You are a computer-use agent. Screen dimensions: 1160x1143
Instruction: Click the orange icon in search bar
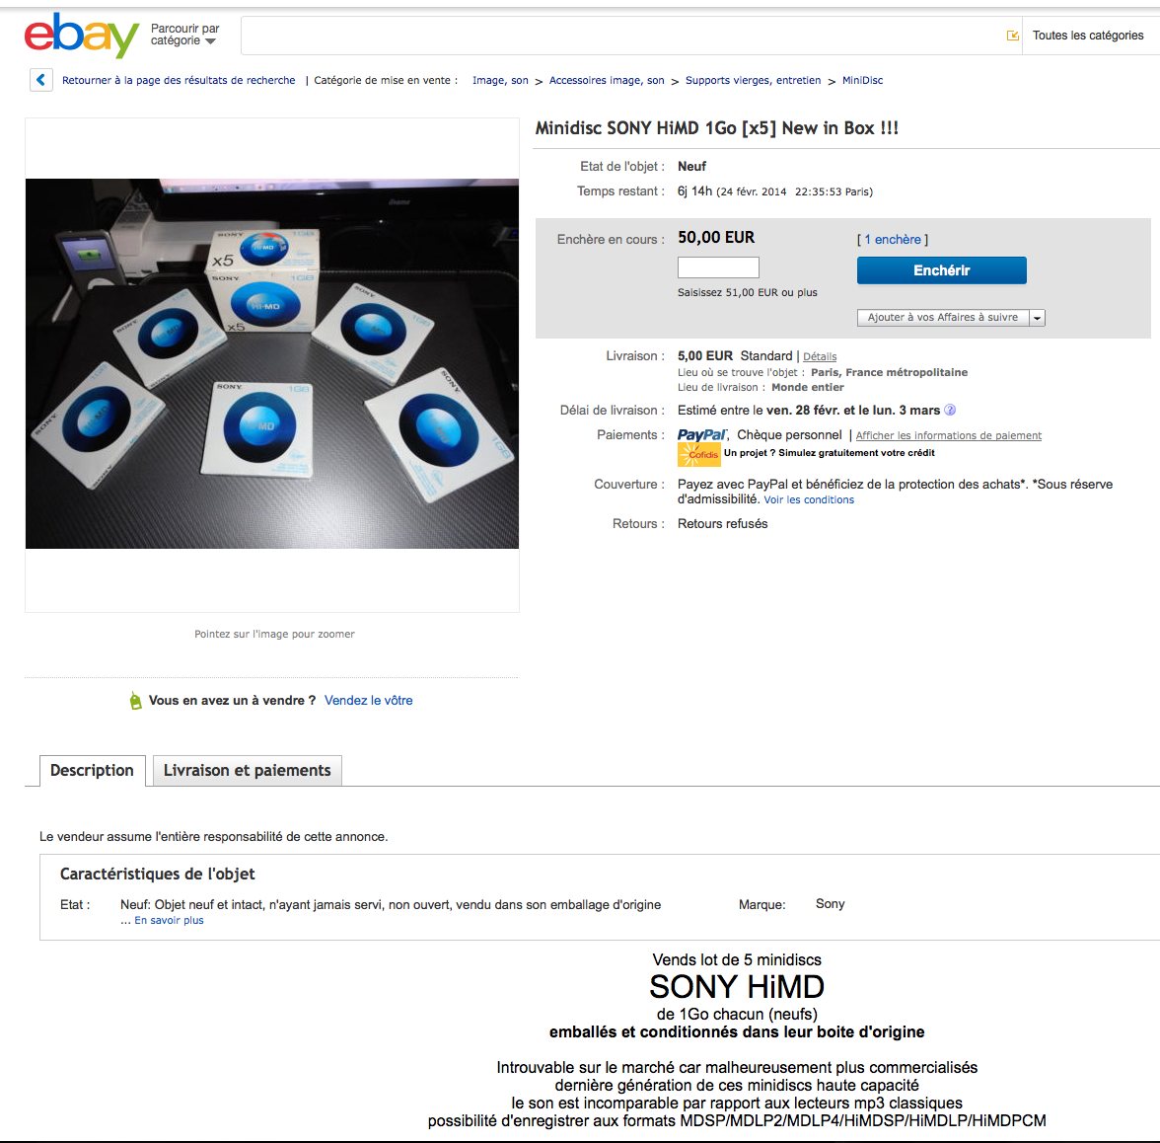[1013, 36]
